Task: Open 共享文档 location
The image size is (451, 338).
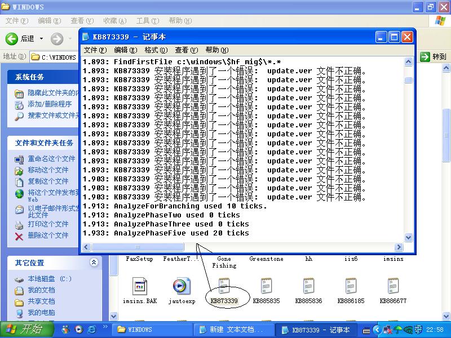Action: coord(41,301)
